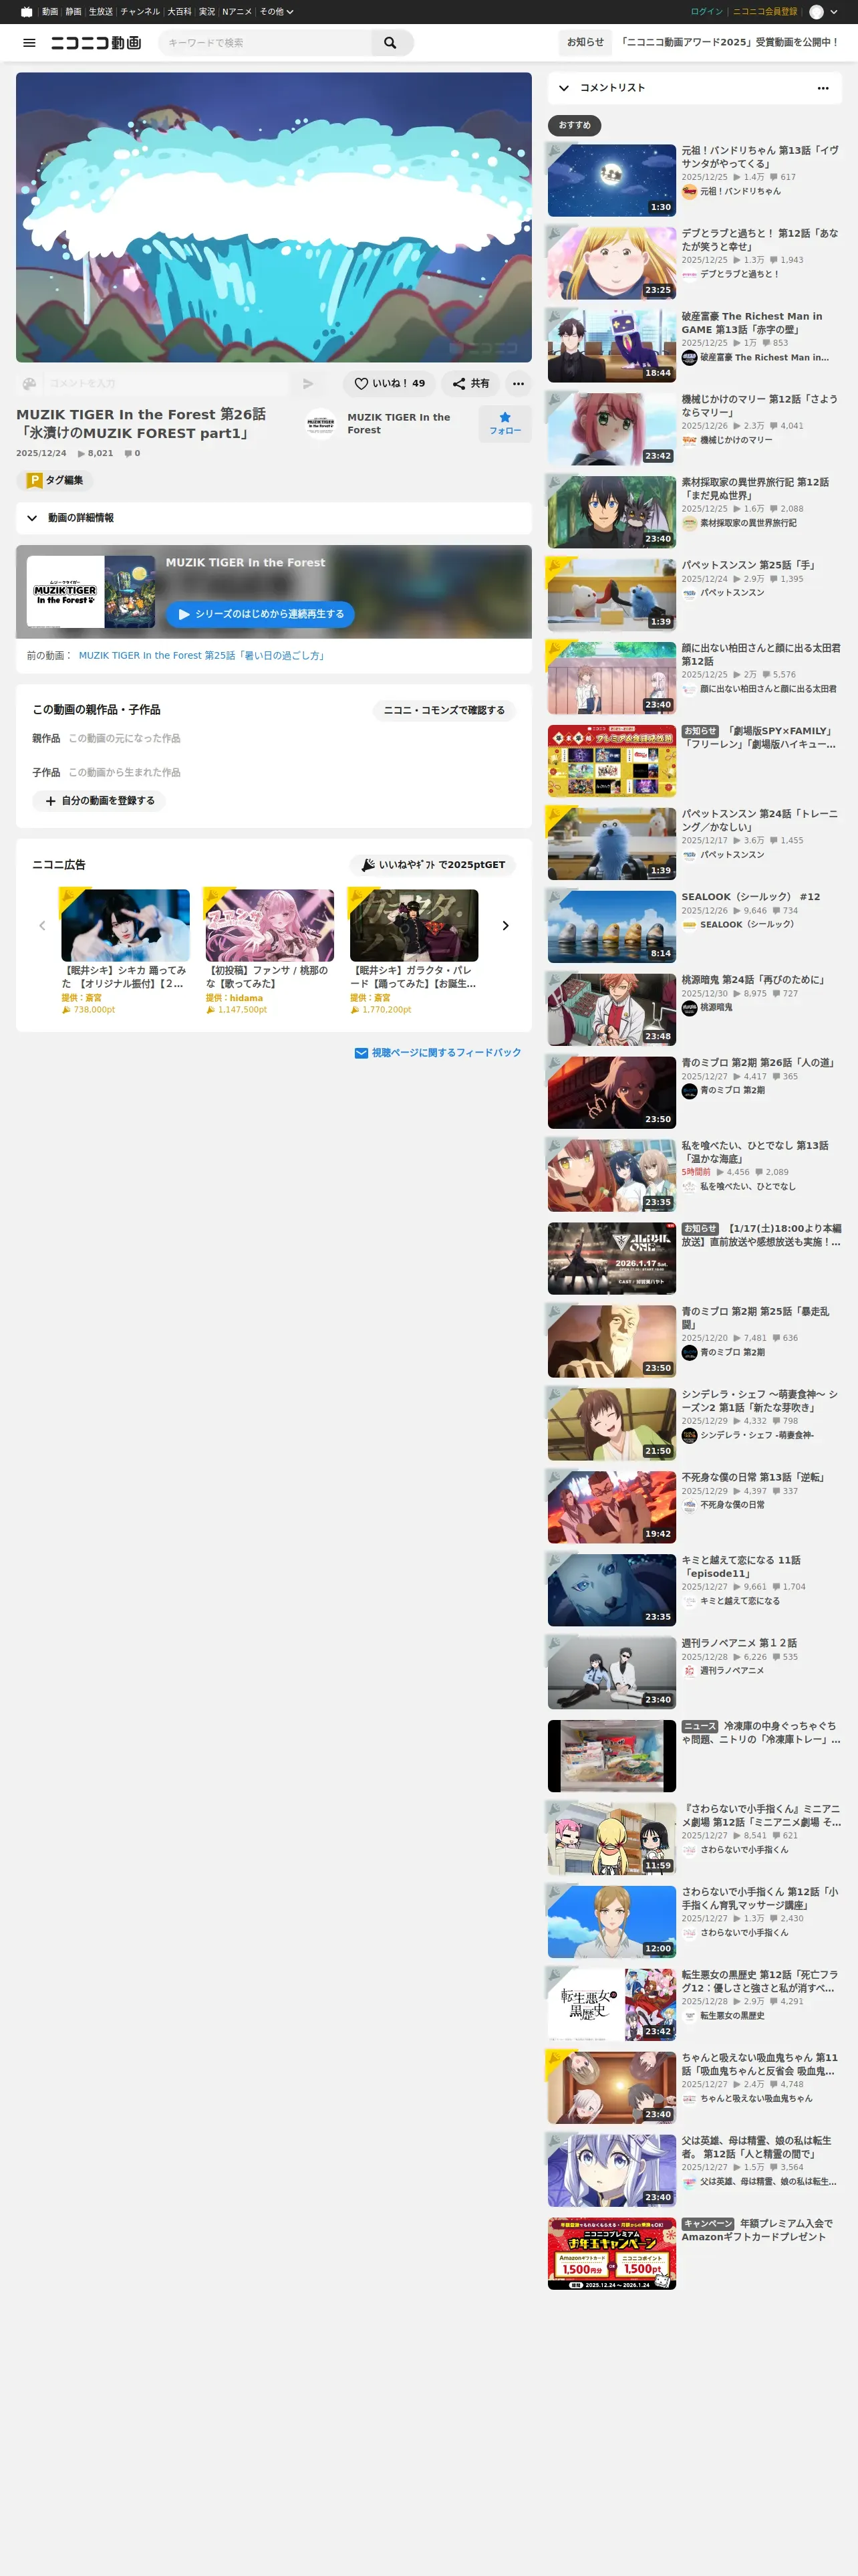
Task: Open 実況 in top navigation
Action: (206, 12)
